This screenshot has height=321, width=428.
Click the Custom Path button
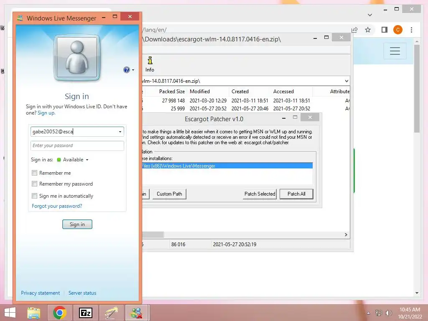(169, 194)
